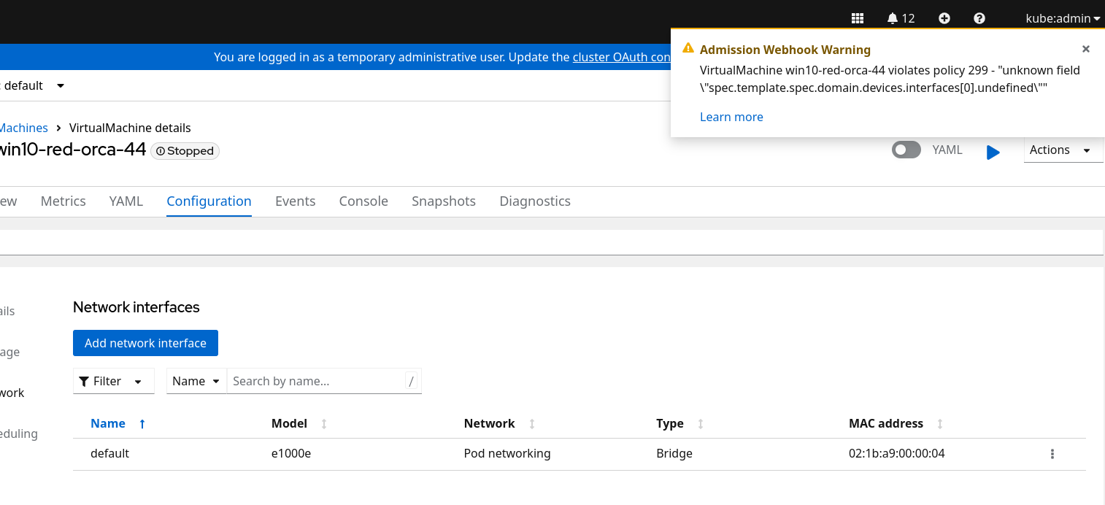This screenshot has width=1105, height=505.
Task: Expand the Actions dropdown
Action: (1062, 150)
